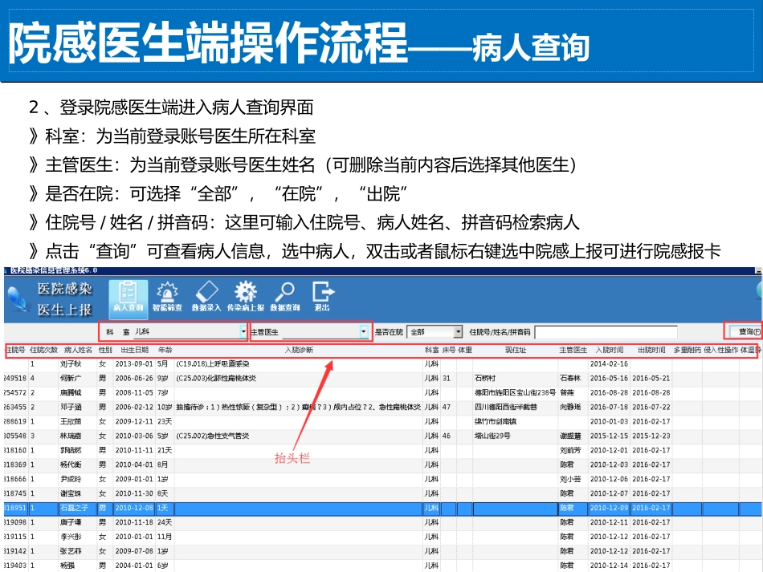Select birth date cell 2004-01-01
Screen dimensions: 763x572
(x=134, y=566)
